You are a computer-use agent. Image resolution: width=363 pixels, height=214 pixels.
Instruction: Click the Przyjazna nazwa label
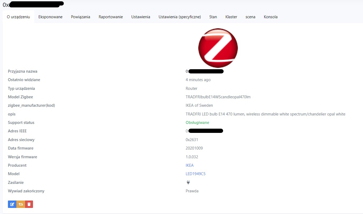coord(23,71)
